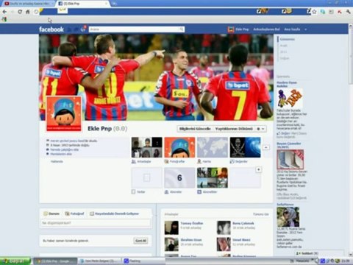Select Hayatındaki Önemli Gelişme tab
Image resolution: width=353 pixels, height=265 pixels.
[x=114, y=213]
